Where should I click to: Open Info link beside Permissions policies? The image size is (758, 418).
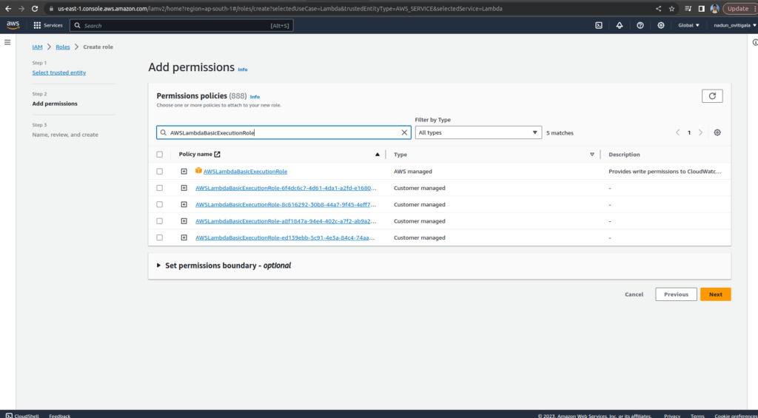(x=255, y=97)
